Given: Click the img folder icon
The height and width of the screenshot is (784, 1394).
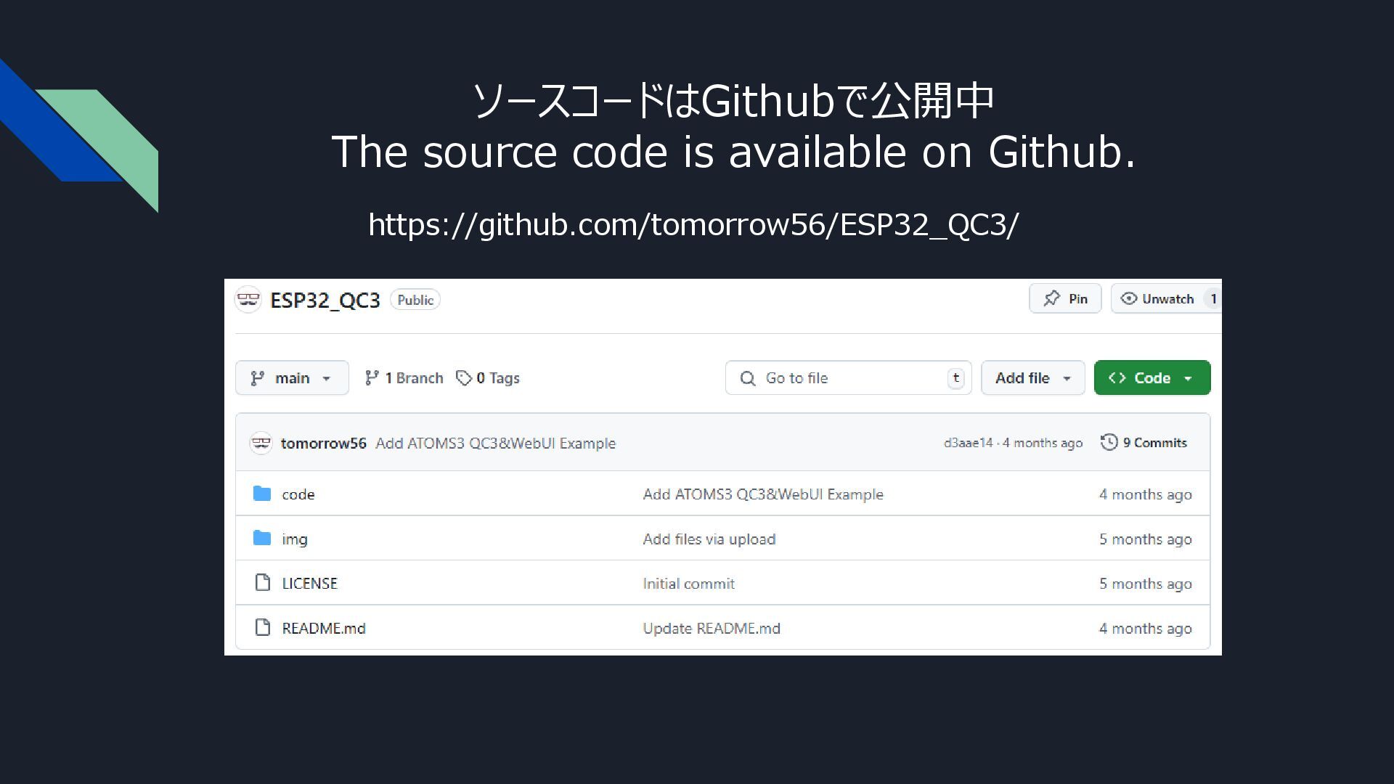Looking at the screenshot, I should 262,538.
